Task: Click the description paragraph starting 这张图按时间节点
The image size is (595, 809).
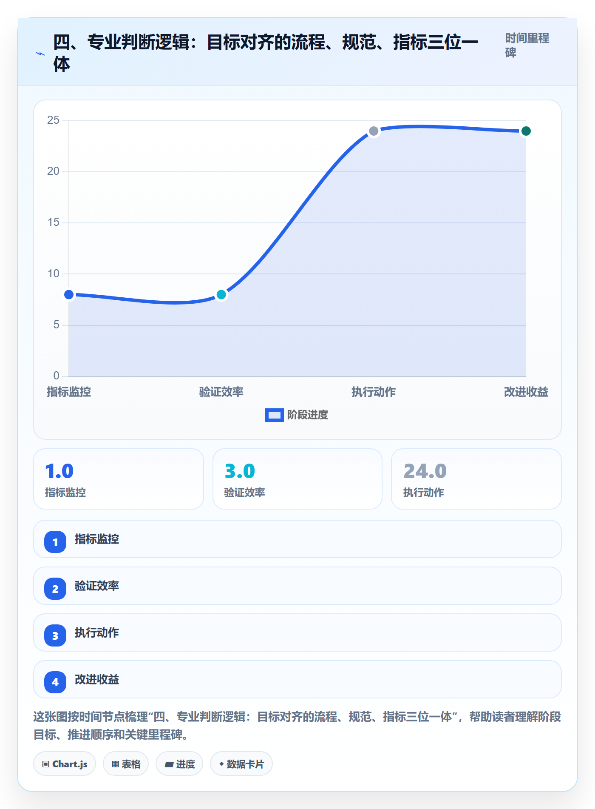Action: pos(297,726)
